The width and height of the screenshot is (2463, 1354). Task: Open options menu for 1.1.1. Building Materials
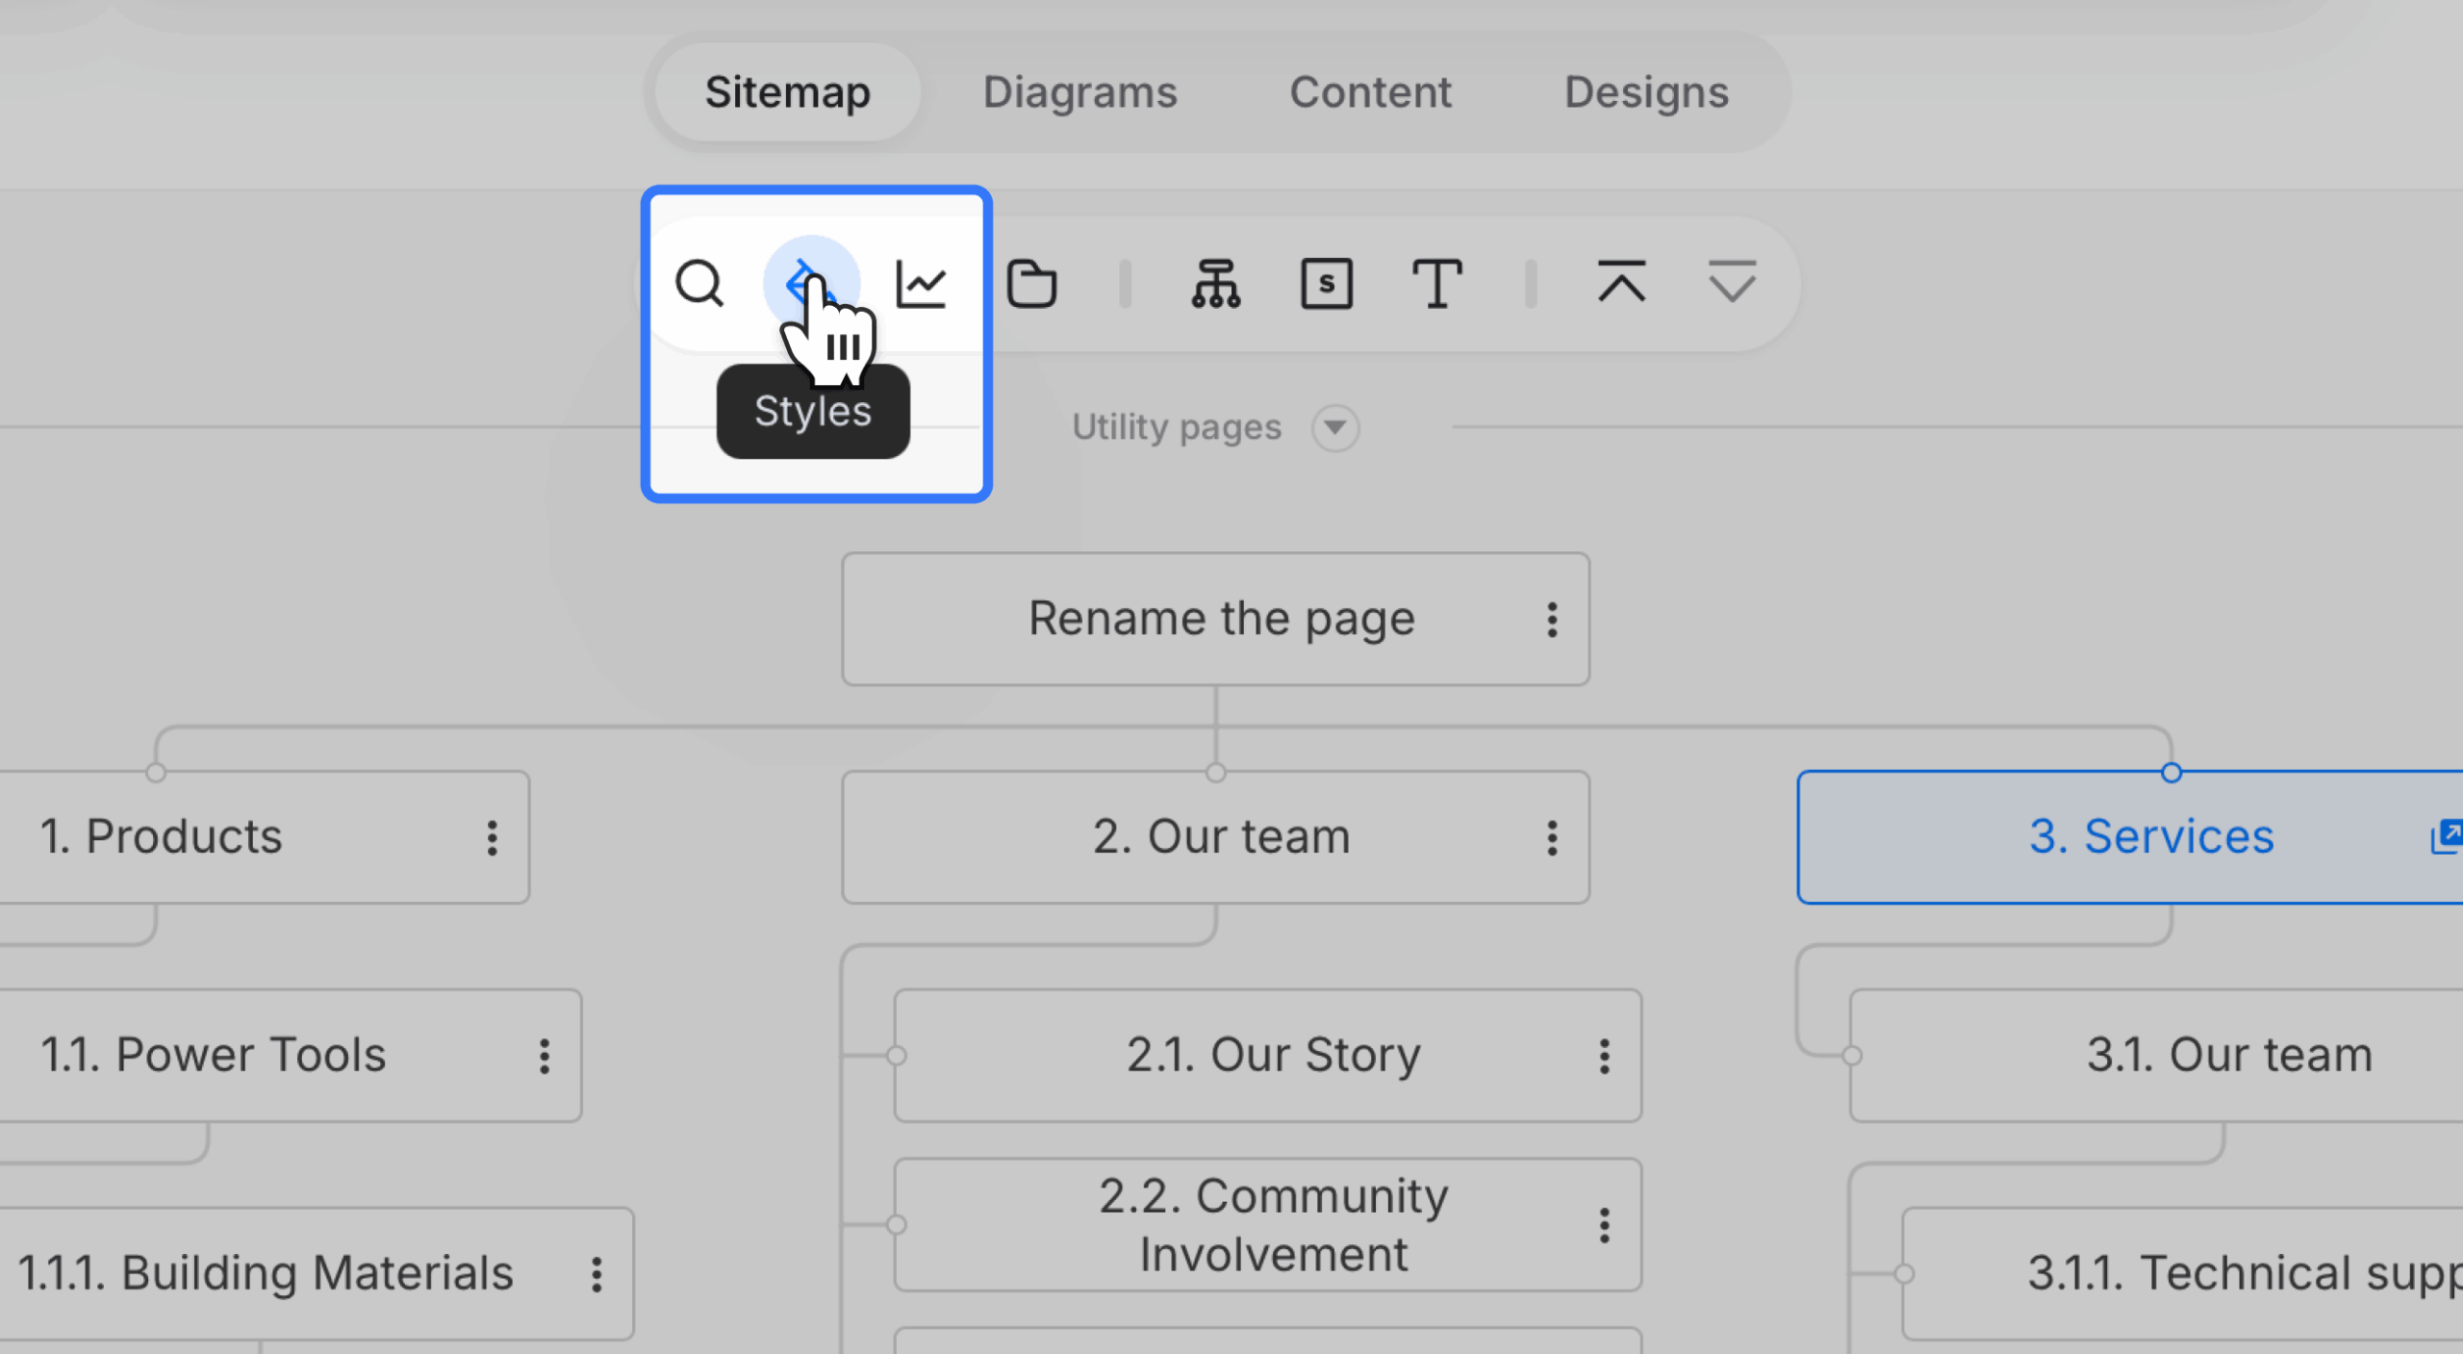click(x=597, y=1274)
